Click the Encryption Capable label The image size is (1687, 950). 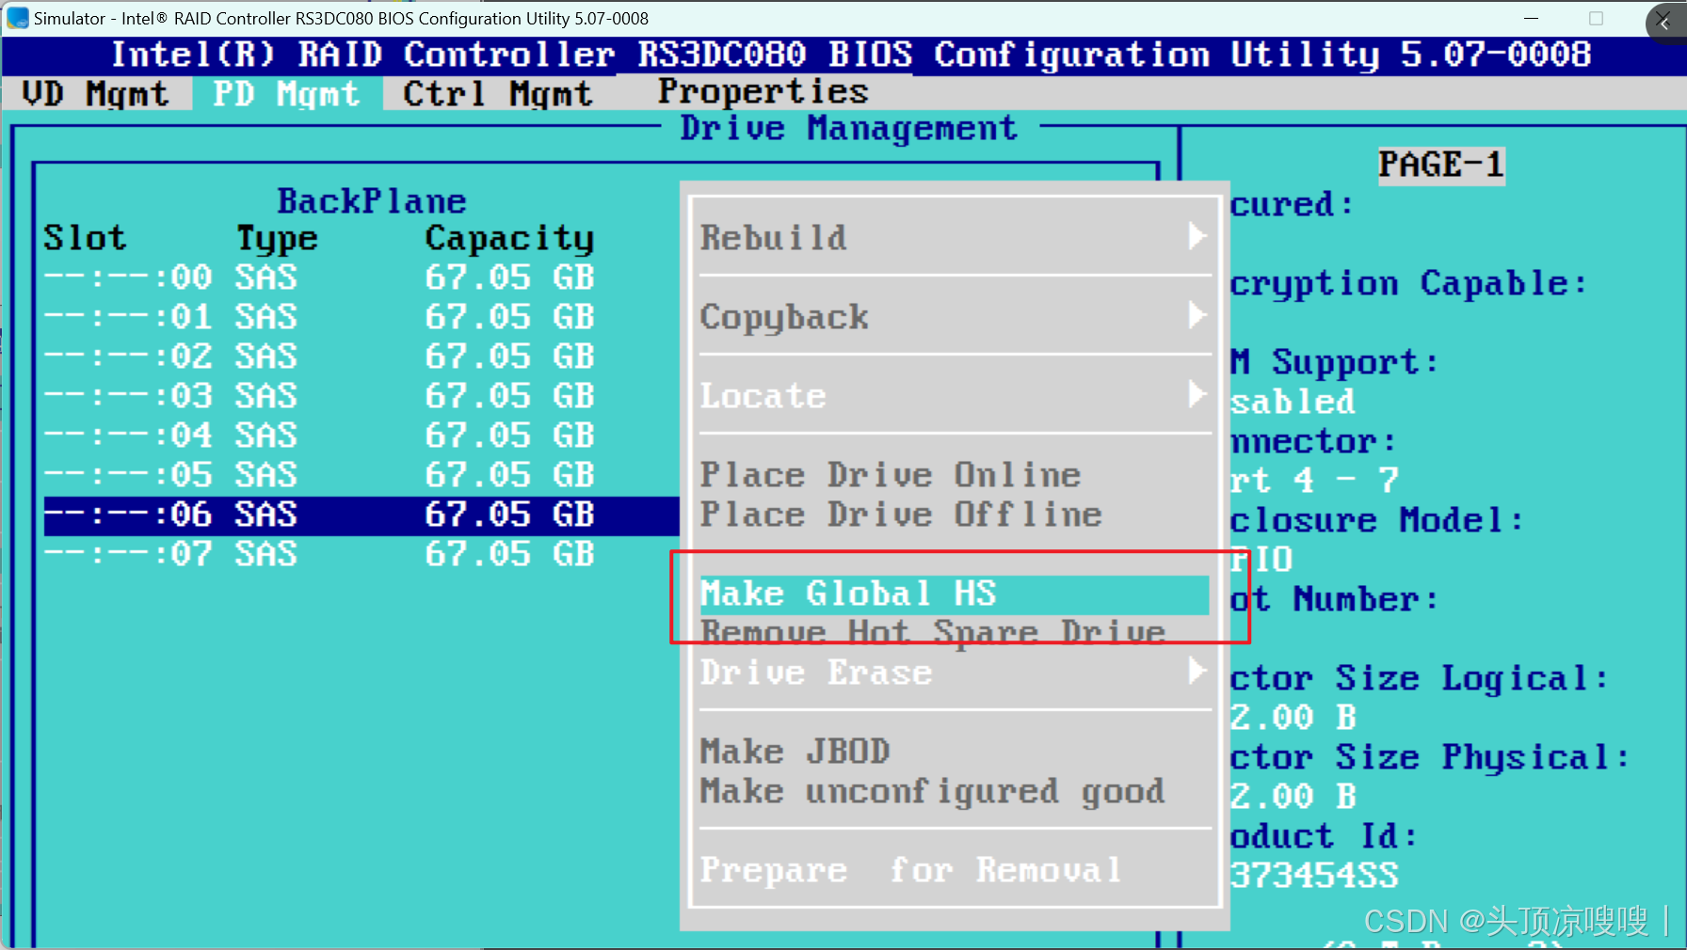click(x=1409, y=284)
